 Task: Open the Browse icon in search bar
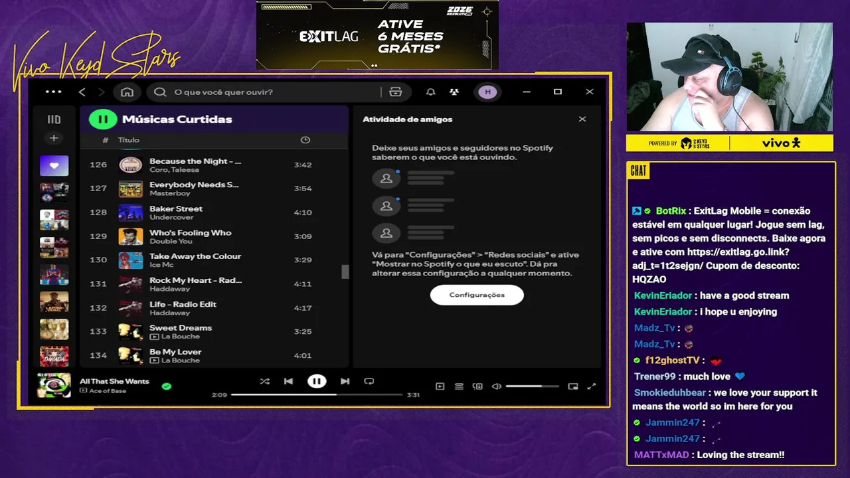[x=396, y=92]
